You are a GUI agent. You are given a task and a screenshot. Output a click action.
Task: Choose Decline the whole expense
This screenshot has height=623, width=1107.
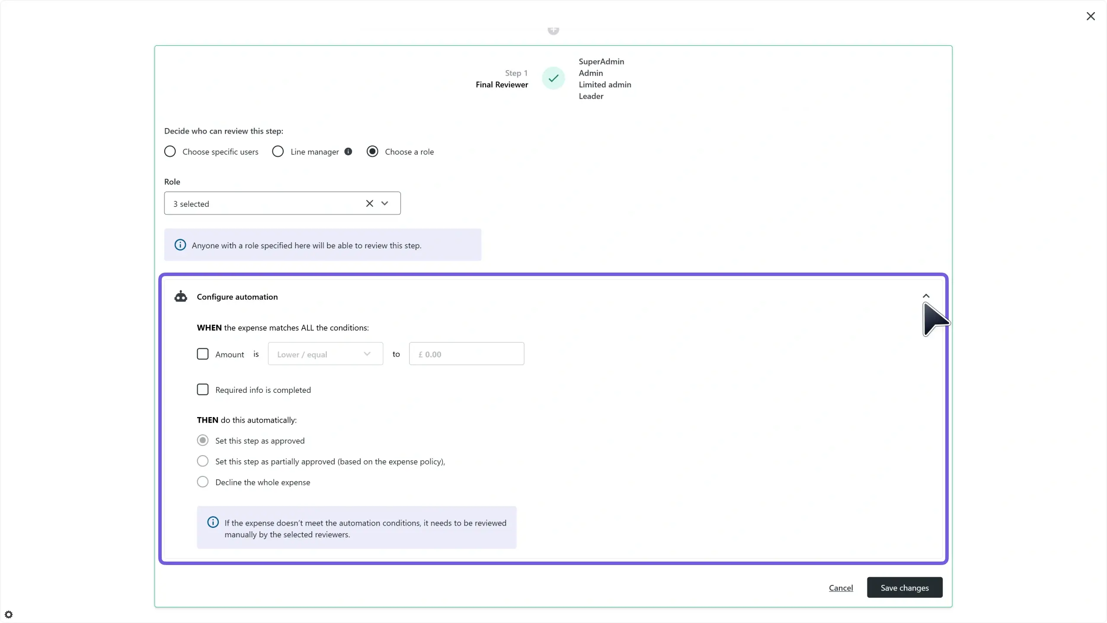(202, 482)
